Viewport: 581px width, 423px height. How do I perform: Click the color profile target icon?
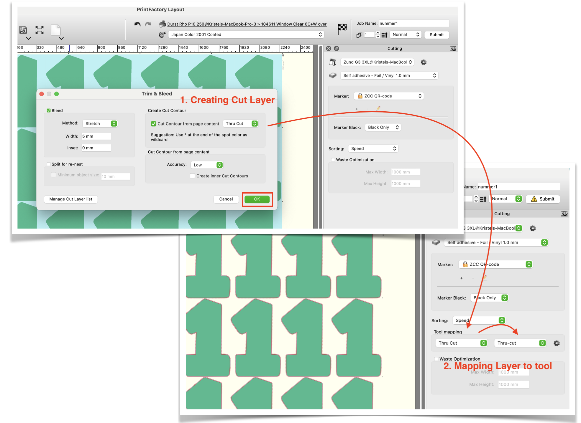pos(162,34)
